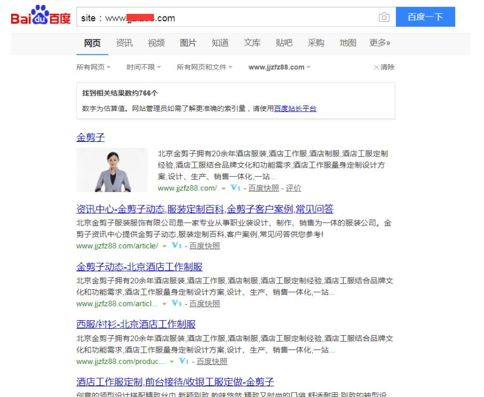Open 金剪子动态-北京酒店工作制服 result
Screen dimensions: 484x397
[x=139, y=267]
